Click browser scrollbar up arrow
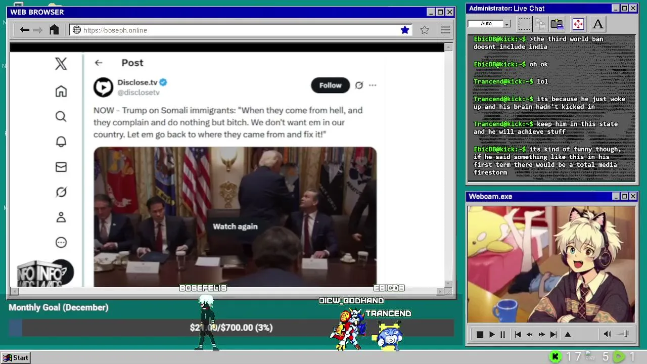The image size is (647, 364). [x=448, y=47]
